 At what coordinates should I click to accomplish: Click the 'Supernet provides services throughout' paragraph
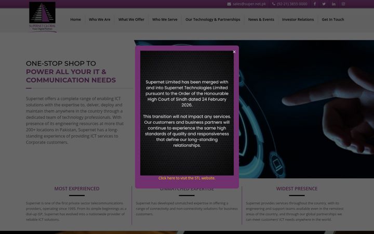coord(295,211)
